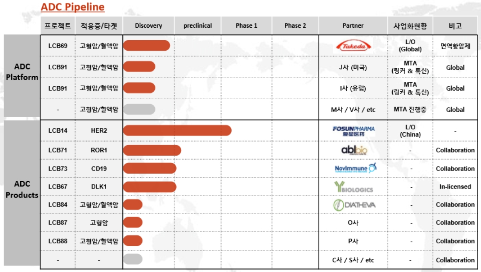Select the Y Biologics logo
The width and height of the screenshot is (481, 272).
(353, 187)
